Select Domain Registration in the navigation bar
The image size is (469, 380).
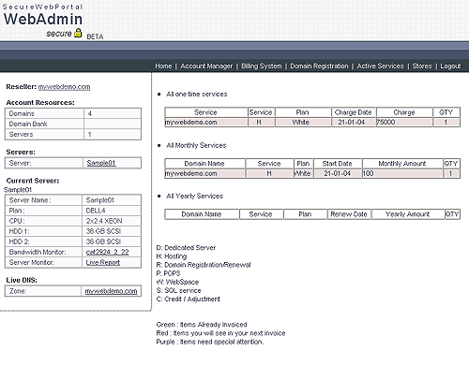click(x=319, y=66)
